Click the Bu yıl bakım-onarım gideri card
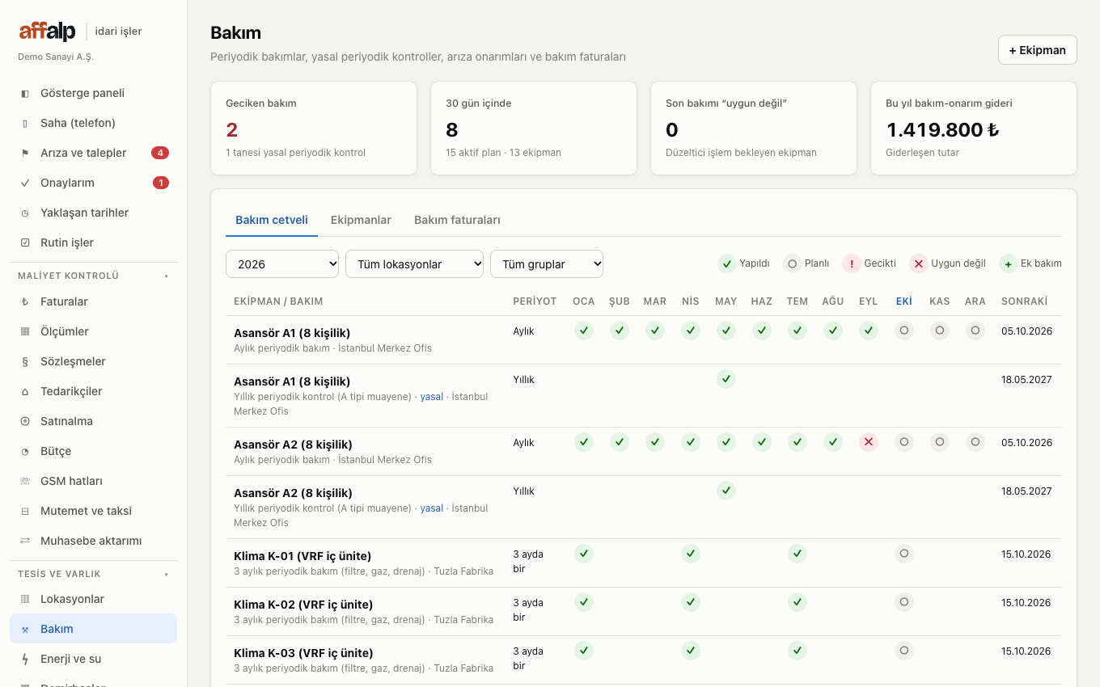The width and height of the screenshot is (1100, 687). pyautogui.click(x=974, y=128)
